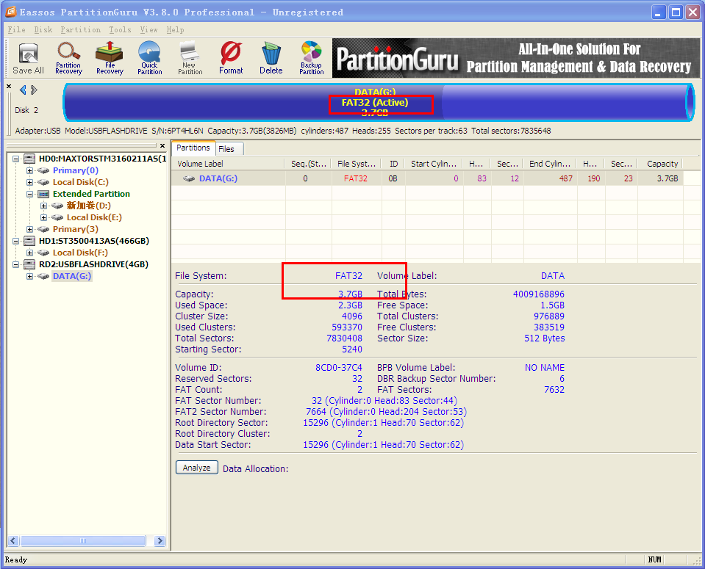
Task: Go to next disk arrow
Action: point(34,90)
